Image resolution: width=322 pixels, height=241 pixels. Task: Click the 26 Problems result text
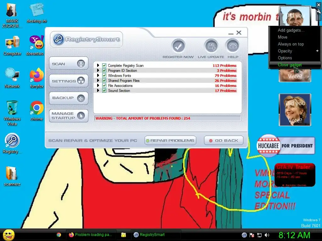225,81
